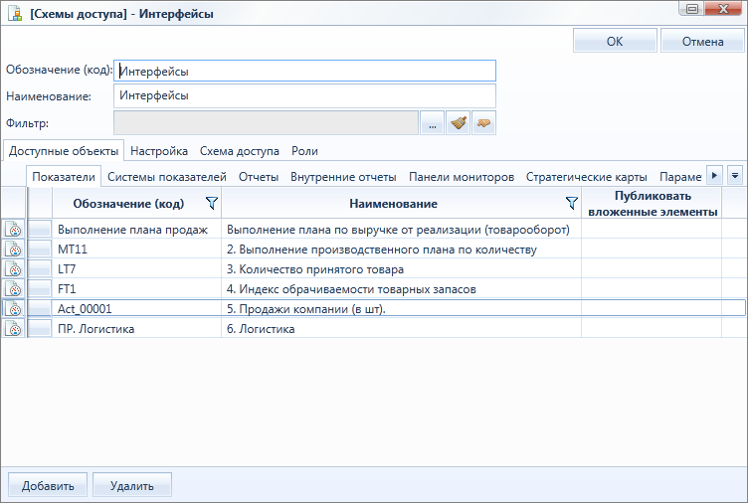
Task: Click the indicator icon in the Act_00001 row
Action: pyautogui.click(x=14, y=309)
